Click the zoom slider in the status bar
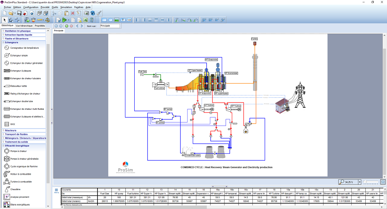The width and height of the screenshot is (387, 209). [371, 182]
